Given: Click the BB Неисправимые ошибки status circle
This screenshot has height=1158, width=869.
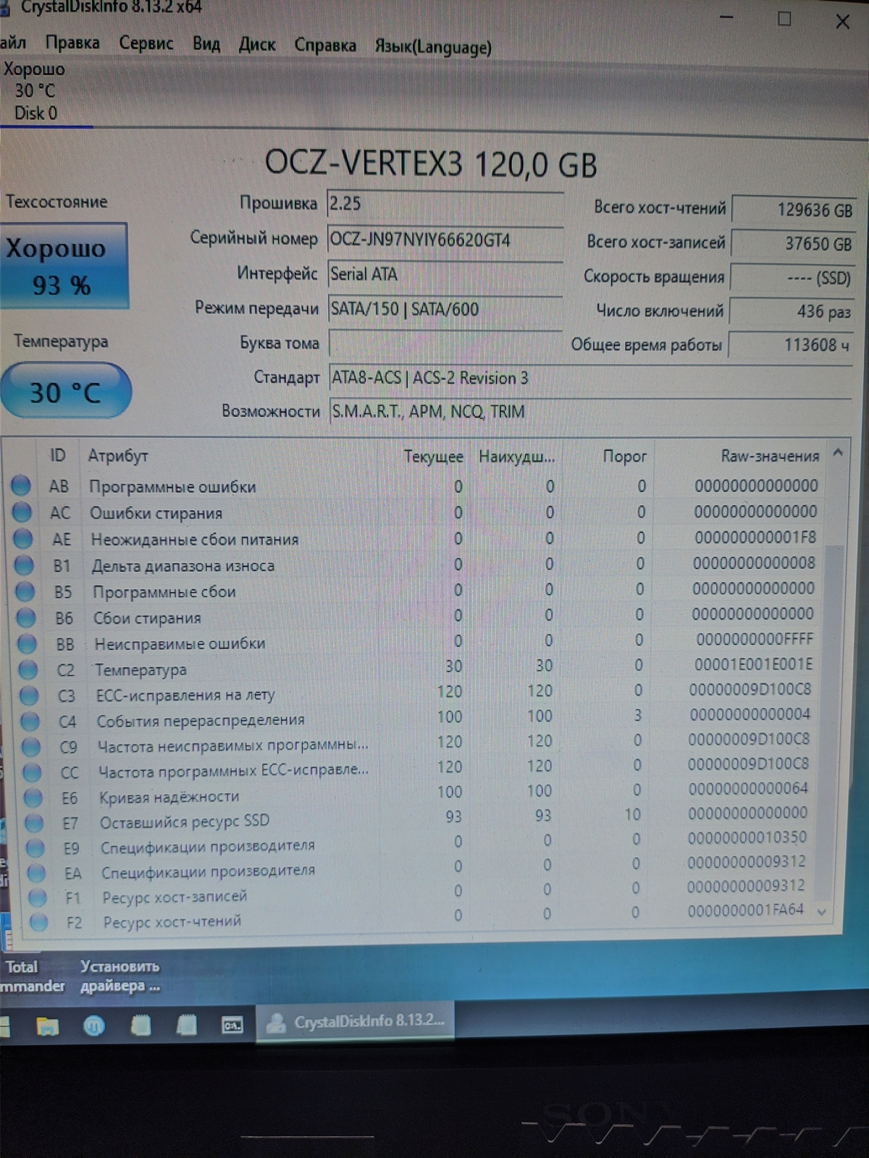Looking at the screenshot, I should [28, 643].
